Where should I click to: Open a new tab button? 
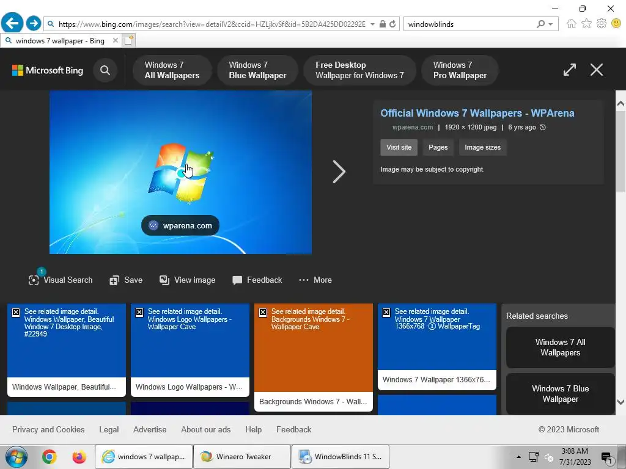128,40
